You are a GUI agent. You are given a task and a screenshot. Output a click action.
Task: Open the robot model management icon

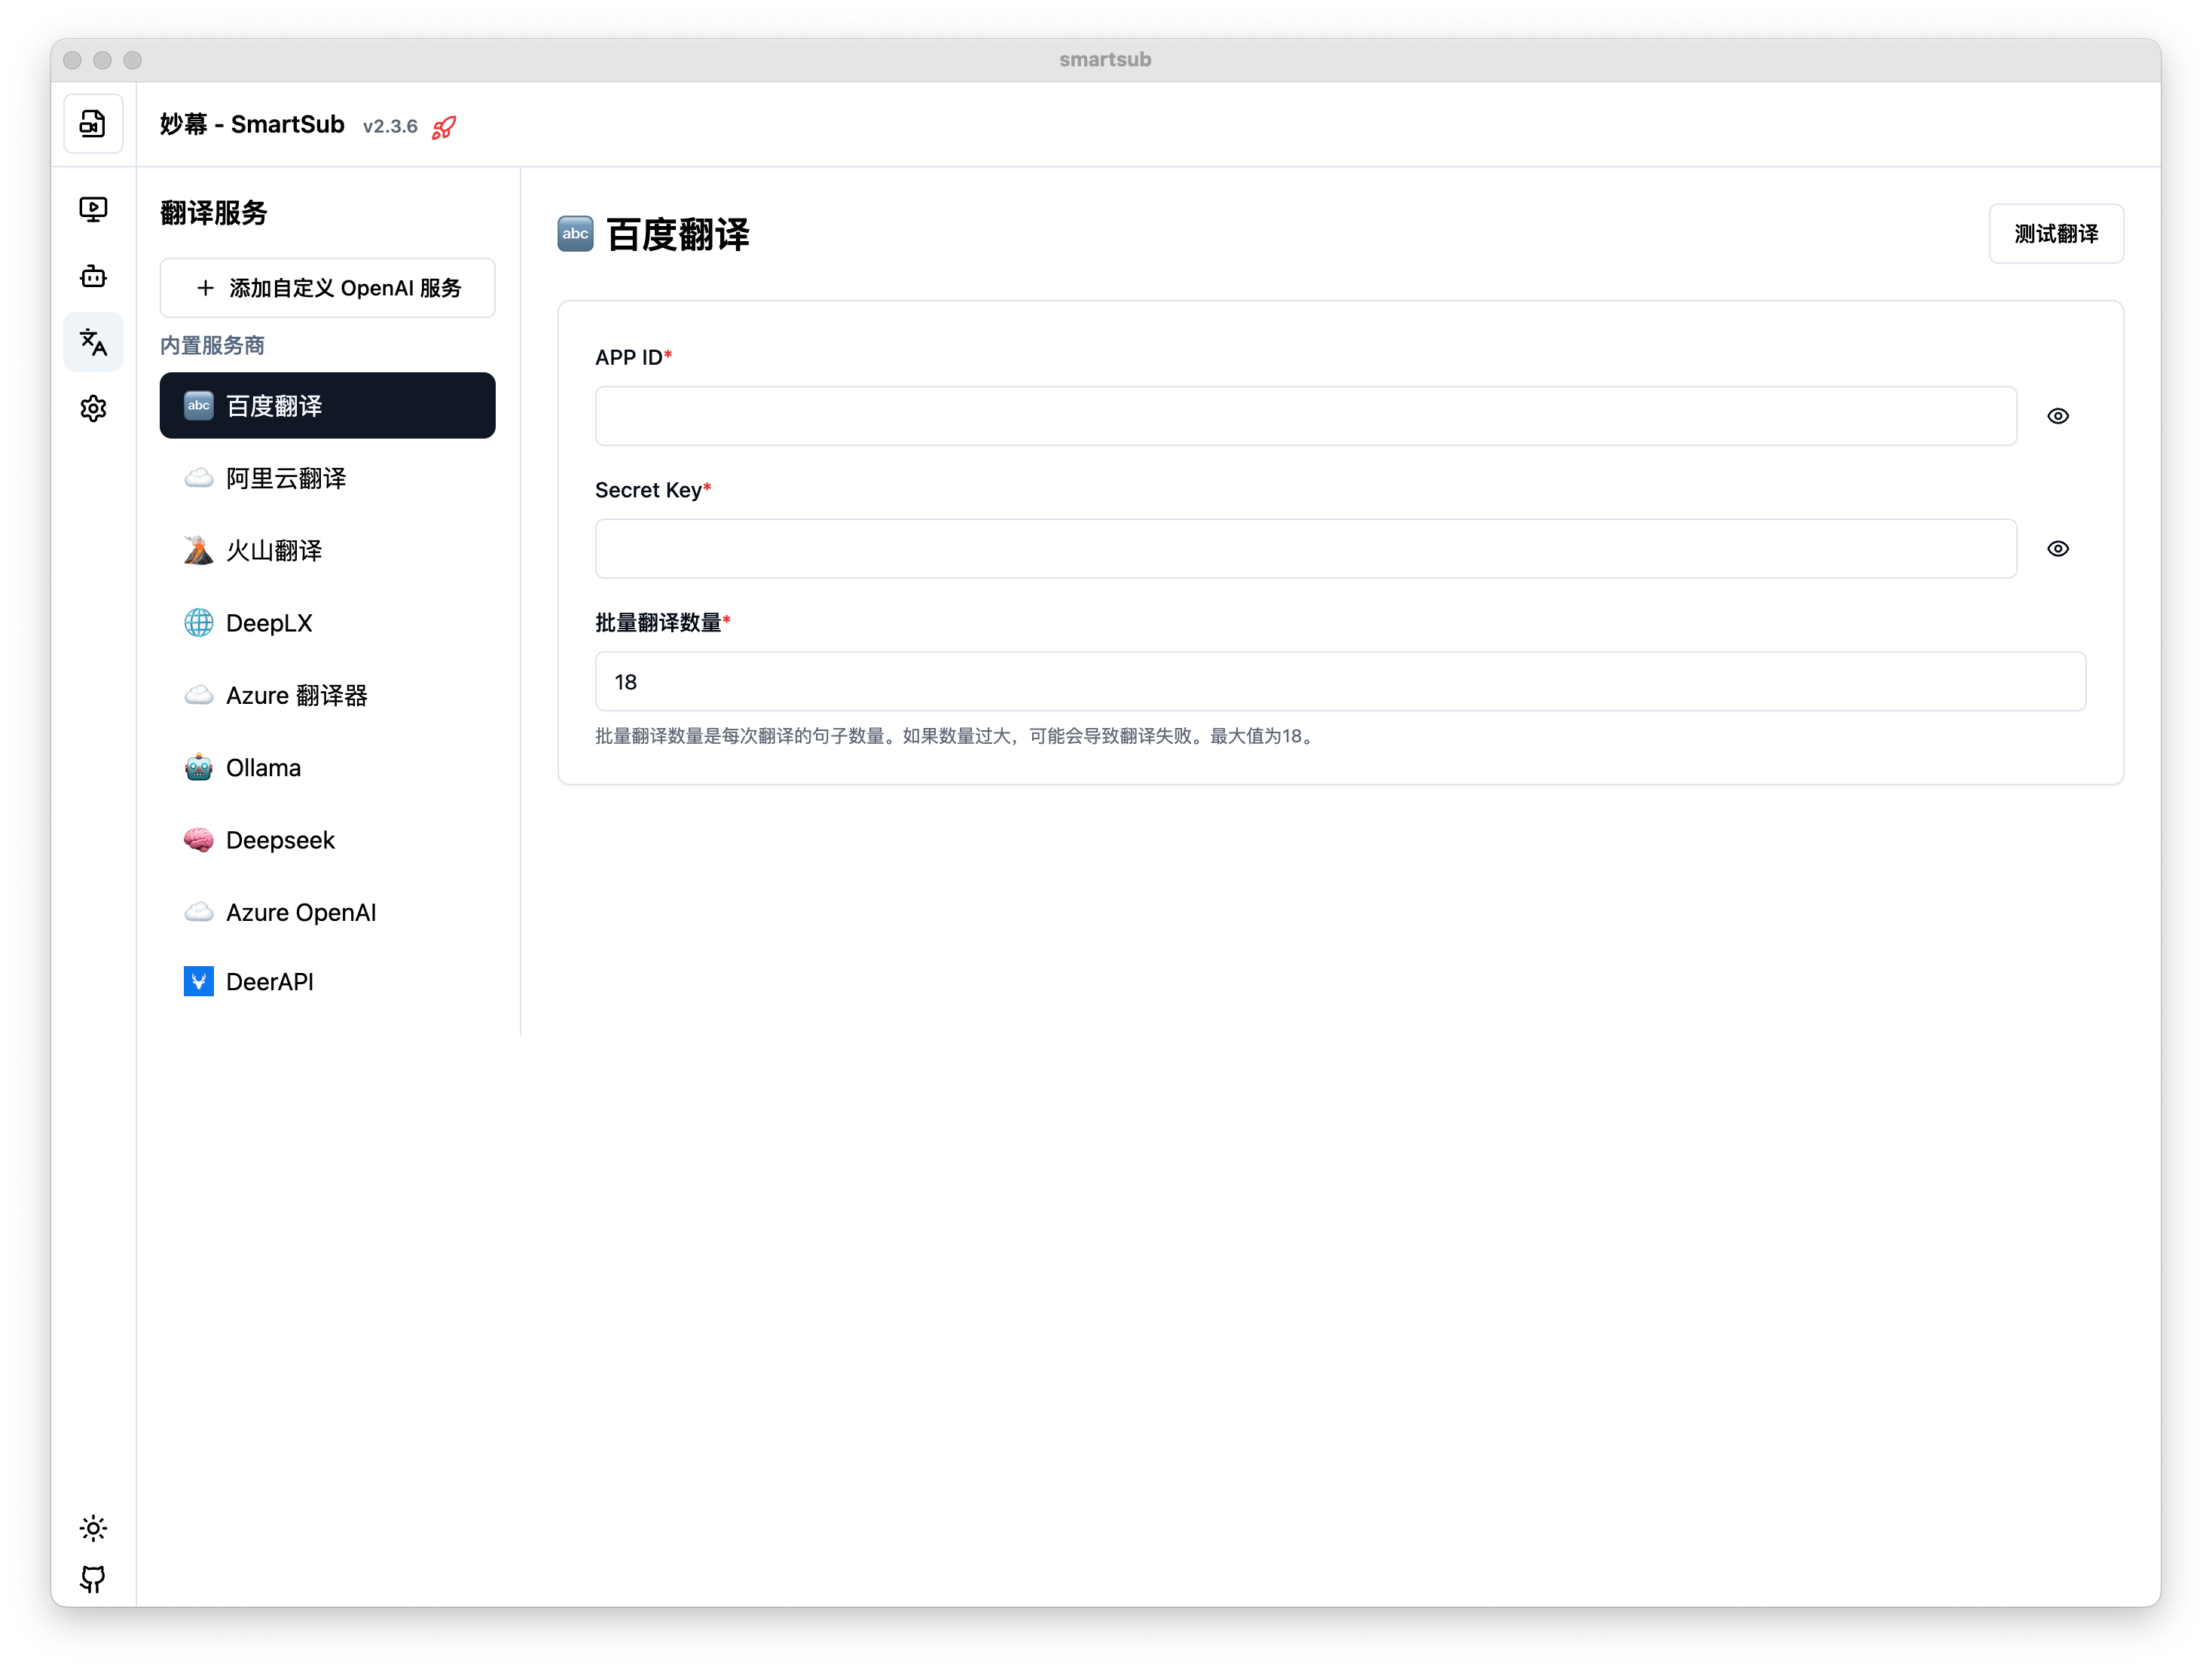point(93,276)
